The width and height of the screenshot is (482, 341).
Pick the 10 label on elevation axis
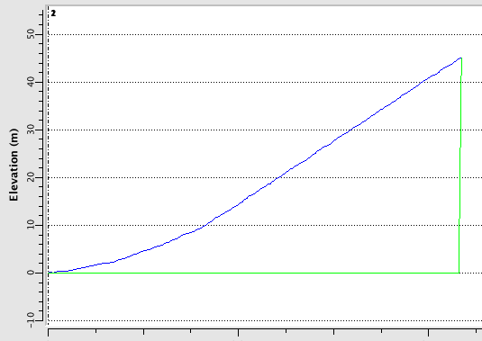pyautogui.click(x=31, y=225)
